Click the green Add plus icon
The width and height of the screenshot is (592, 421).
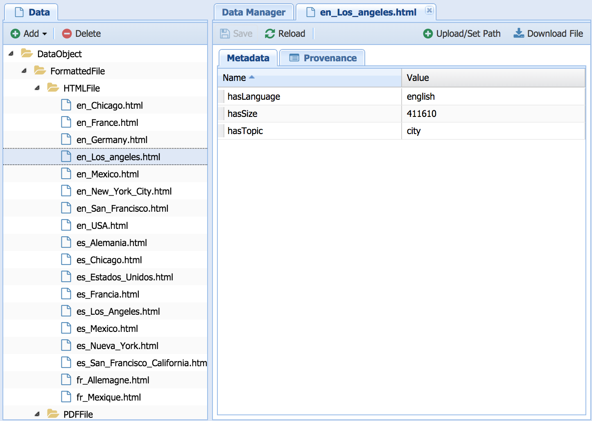[15, 34]
